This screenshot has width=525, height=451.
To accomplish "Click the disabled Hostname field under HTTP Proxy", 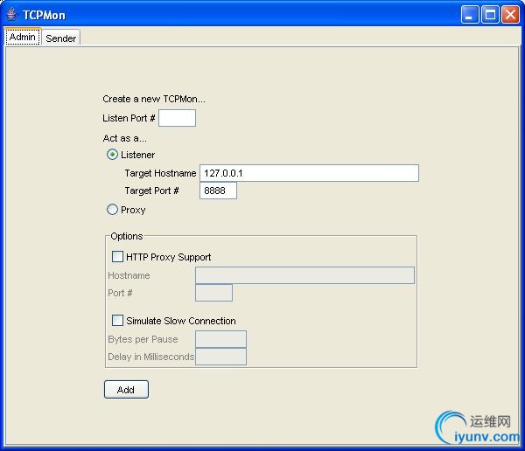I will pyautogui.click(x=304, y=275).
